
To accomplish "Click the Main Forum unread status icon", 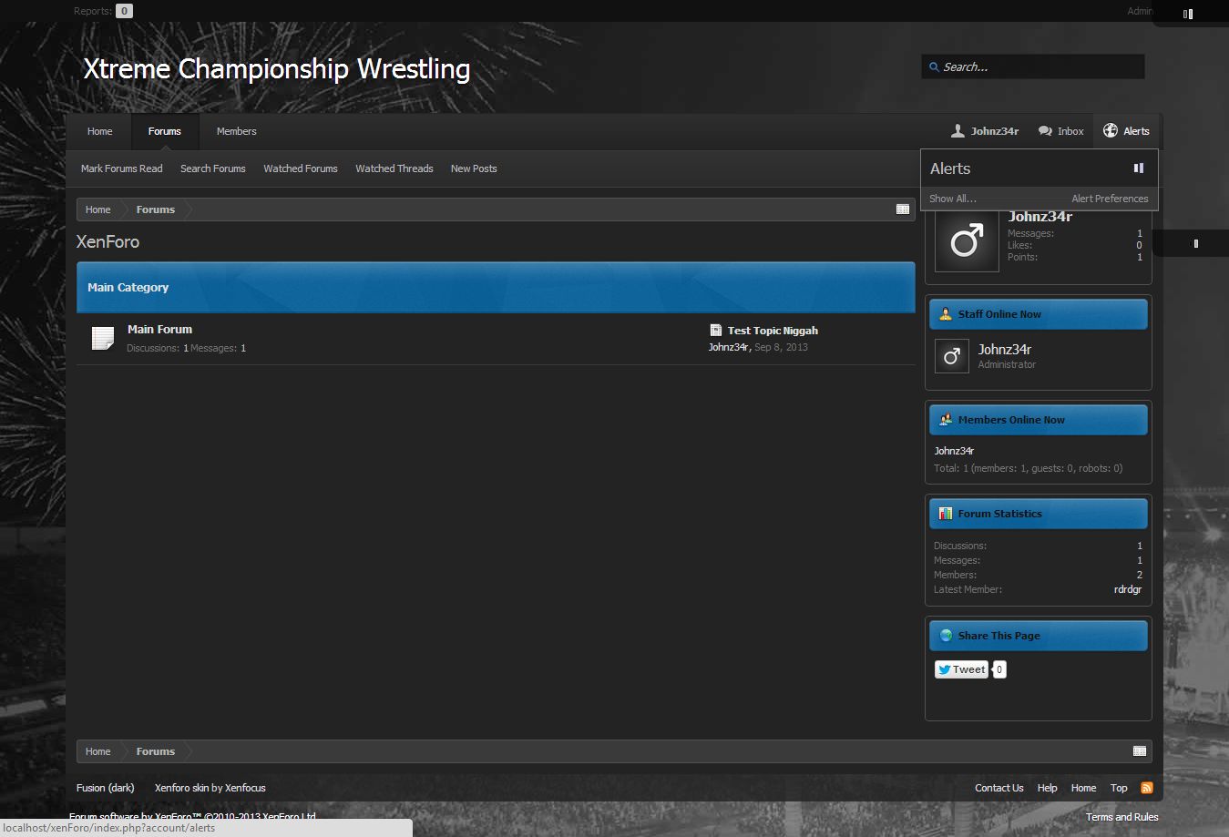I will point(103,339).
